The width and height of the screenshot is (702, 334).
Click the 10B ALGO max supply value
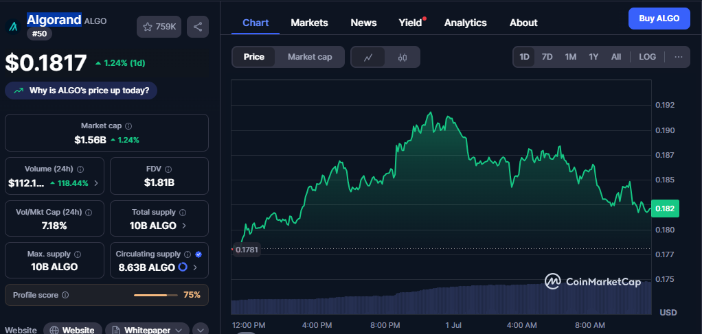[x=54, y=267]
